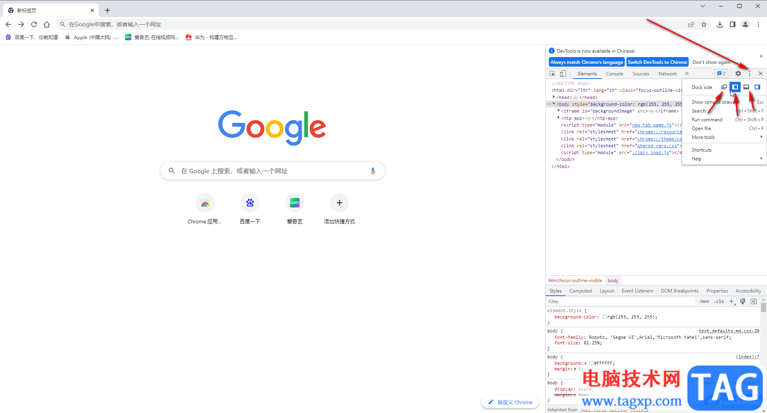Expand the ntp-app element node
The width and height of the screenshot is (767, 413).
(558, 117)
